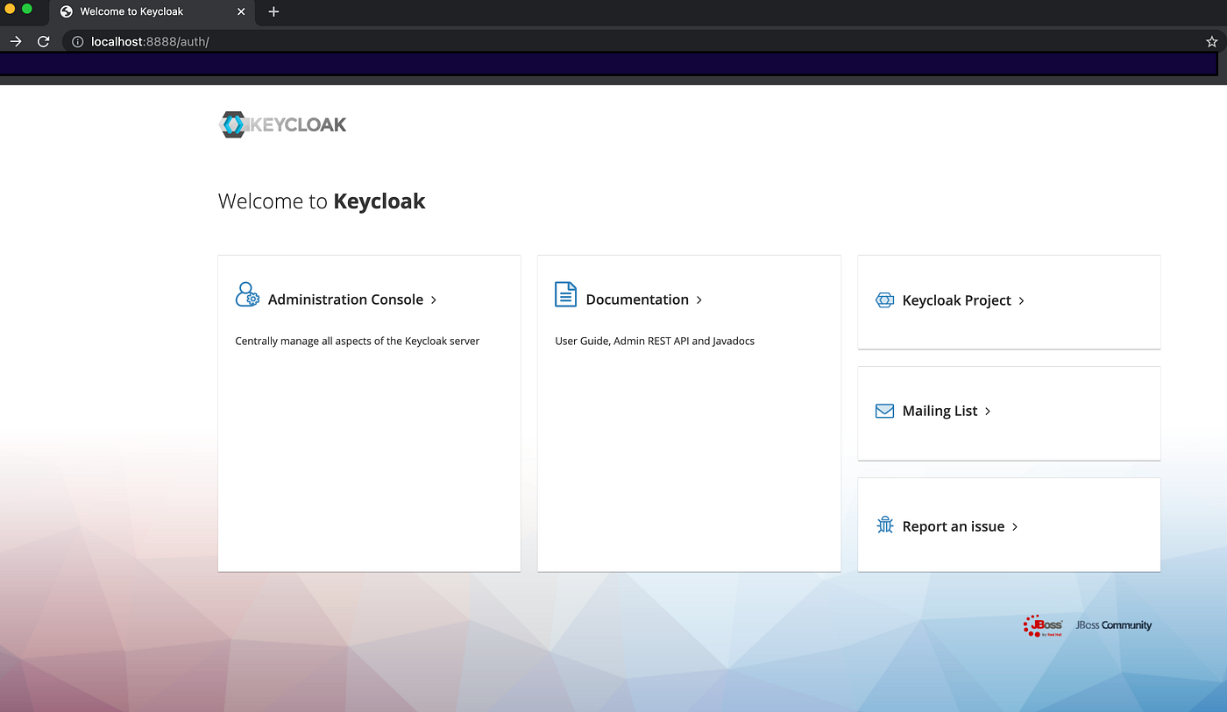Click the Keycloak logo at page top
1227x712 pixels.
tap(282, 124)
